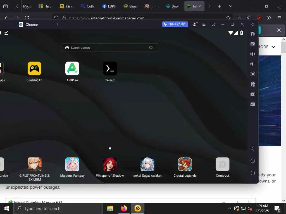Switch to the LDPlayer Facebook tab

pos(109,6)
